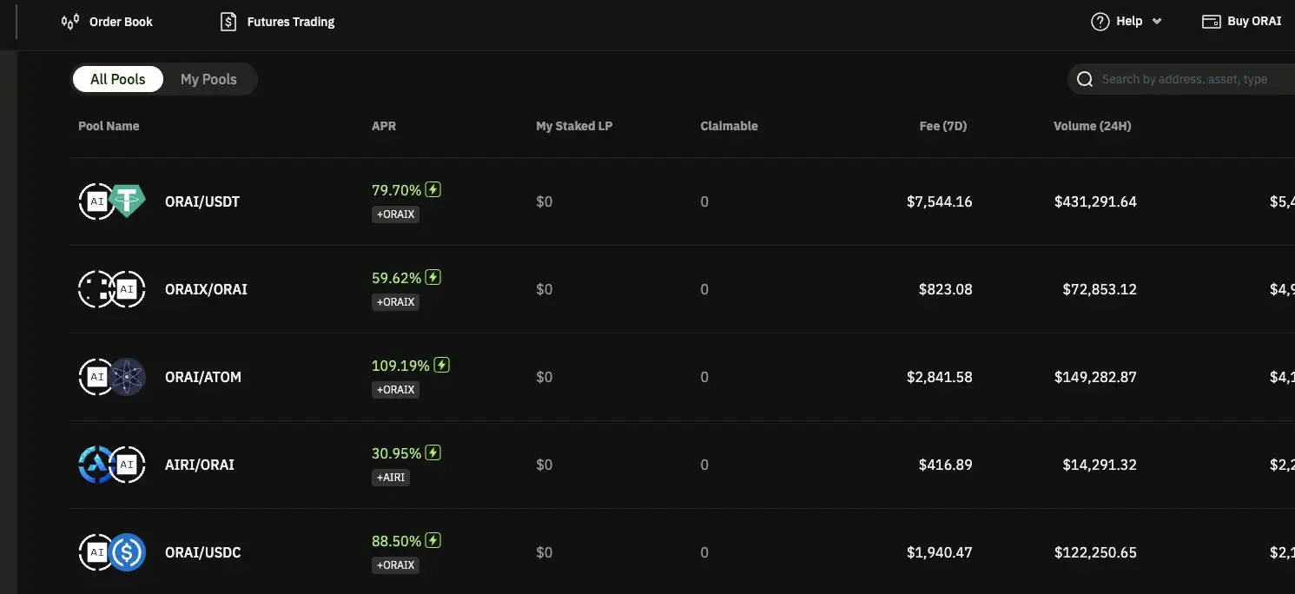
Task: Click the Buy ORAI wallet icon
Action: click(1212, 22)
